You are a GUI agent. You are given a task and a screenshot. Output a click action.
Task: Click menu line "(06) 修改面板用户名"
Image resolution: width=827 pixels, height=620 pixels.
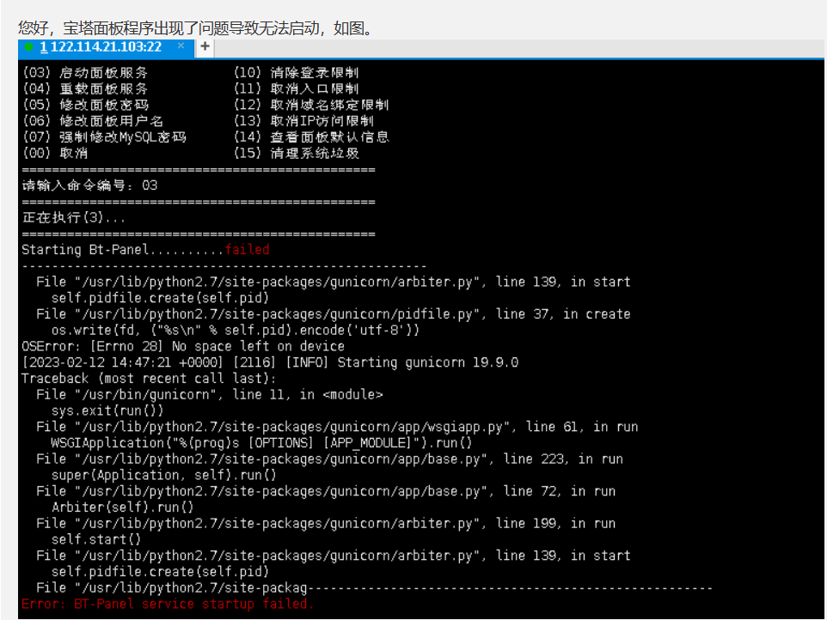pos(93,121)
